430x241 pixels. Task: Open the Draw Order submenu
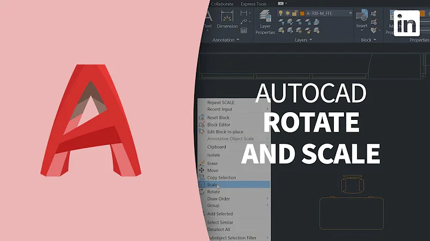(234, 199)
